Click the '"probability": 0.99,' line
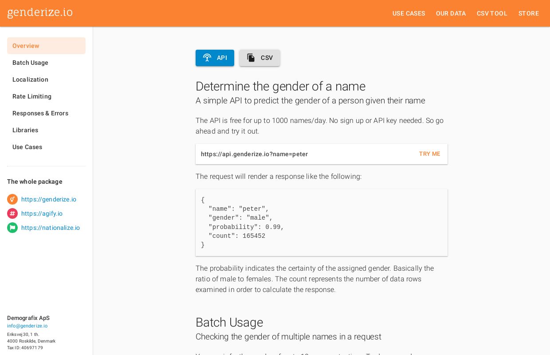 (246, 227)
